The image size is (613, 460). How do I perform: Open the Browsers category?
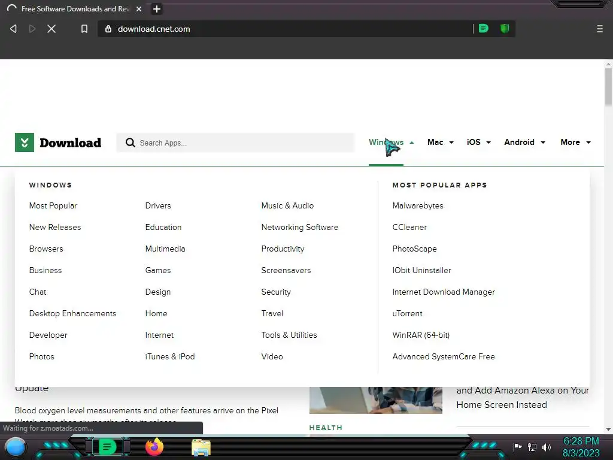point(46,249)
